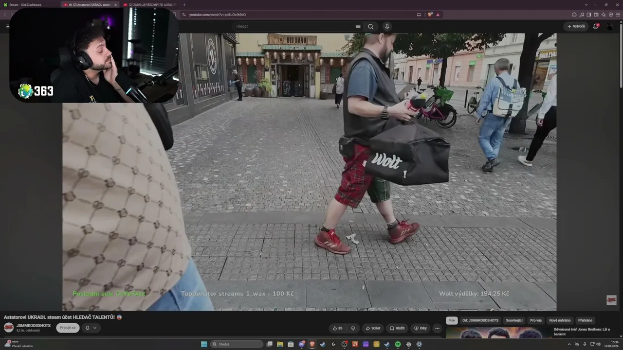Click the Brave Rewards triangle icon
Image resolution: width=623 pixels, height=350 pixels.
click(x=438, y=15)
